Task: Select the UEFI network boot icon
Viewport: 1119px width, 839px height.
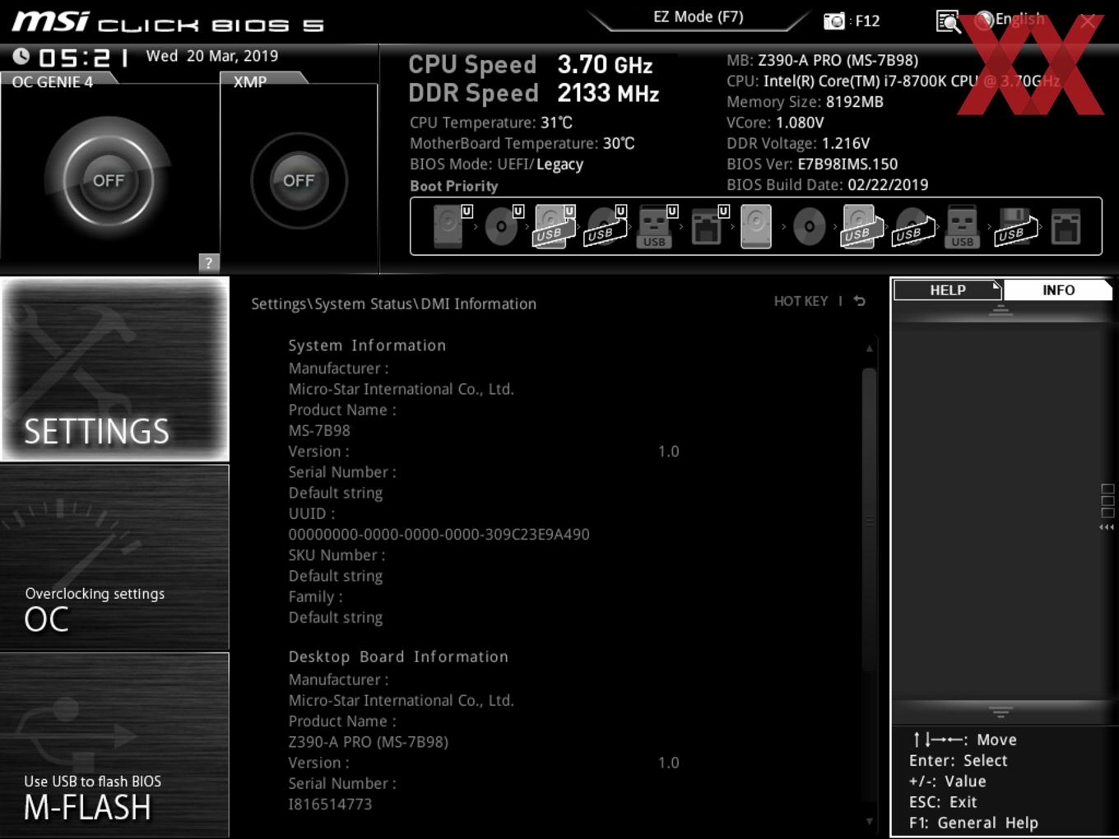Action: tap(708, 226)
